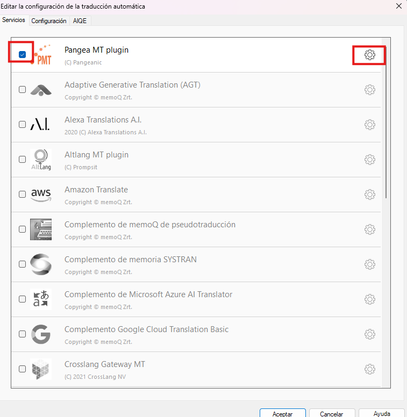407x417 pixels.
Task: Open the Ayuda help button
Action: 382,414
